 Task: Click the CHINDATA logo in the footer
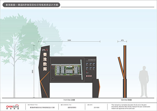coord(13,107)
